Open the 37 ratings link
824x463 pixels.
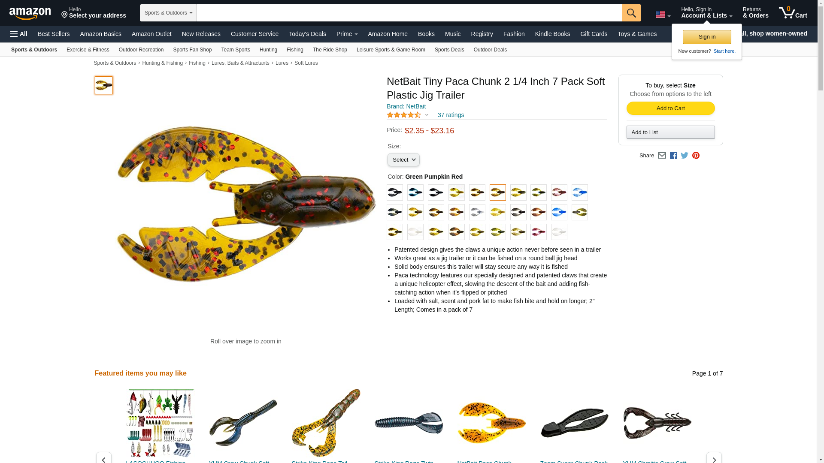[x=451, y=115]
